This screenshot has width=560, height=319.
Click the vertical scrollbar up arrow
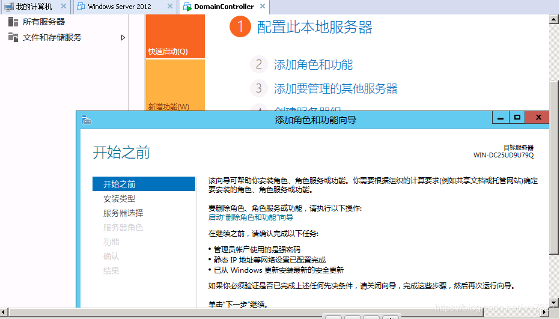[554, 19]
